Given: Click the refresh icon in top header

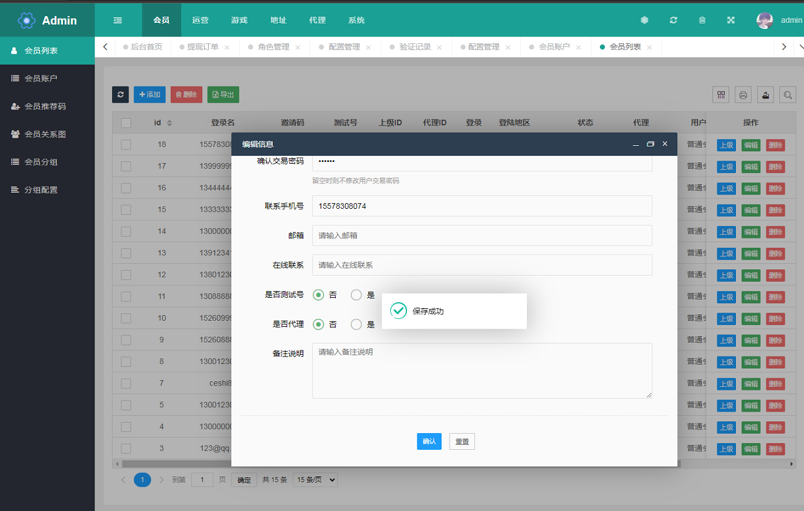Looking at the screenshot, I should coord(673,20).
